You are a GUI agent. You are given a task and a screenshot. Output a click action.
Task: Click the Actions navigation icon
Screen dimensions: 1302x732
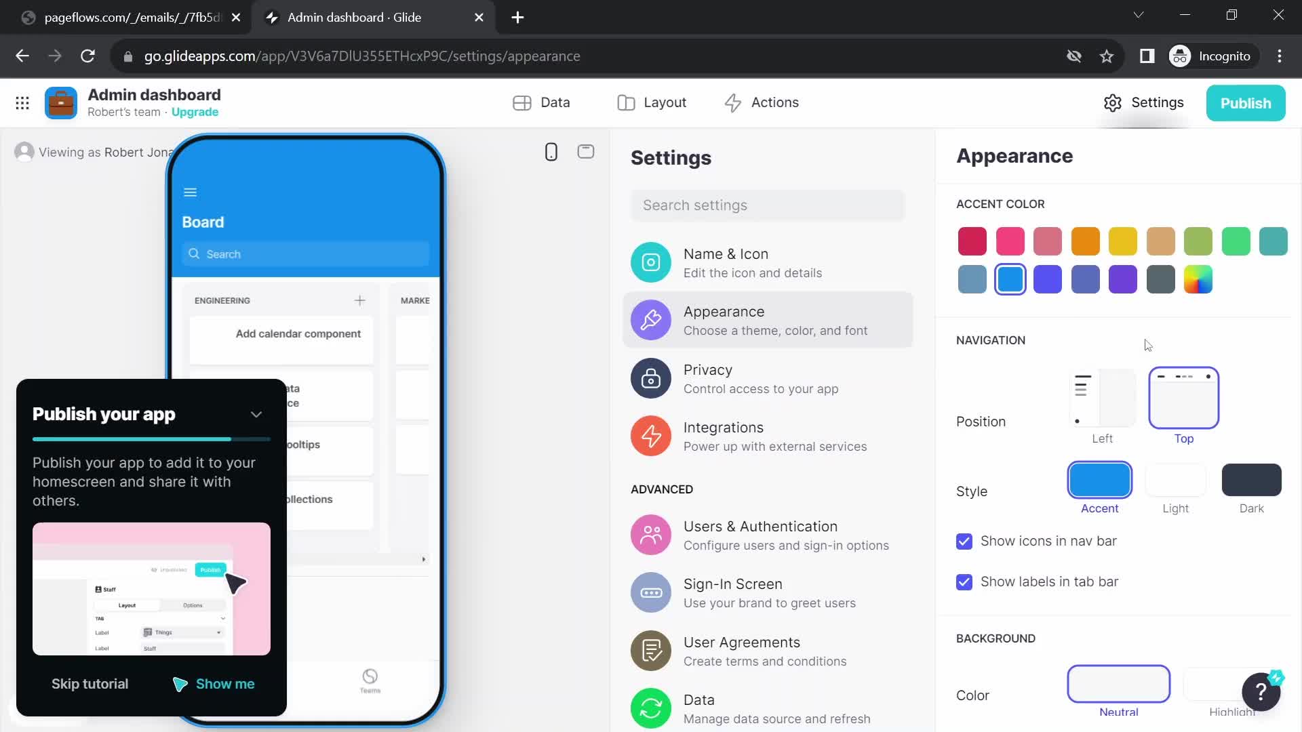pyautogui.click(x=733, y=102)
